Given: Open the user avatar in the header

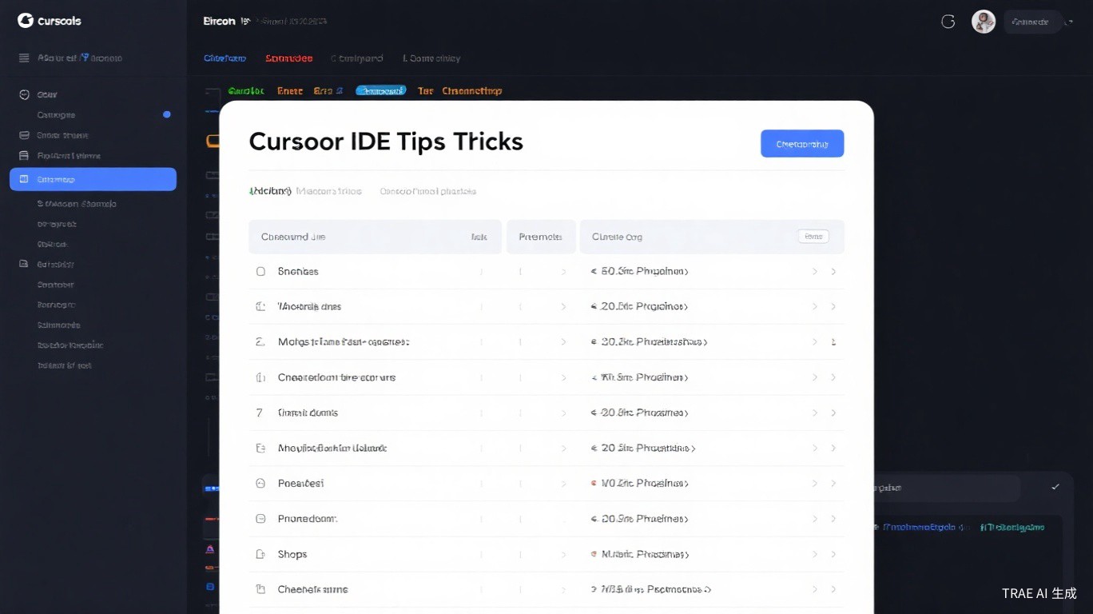Looking at the screenshot, I should 984,22.
